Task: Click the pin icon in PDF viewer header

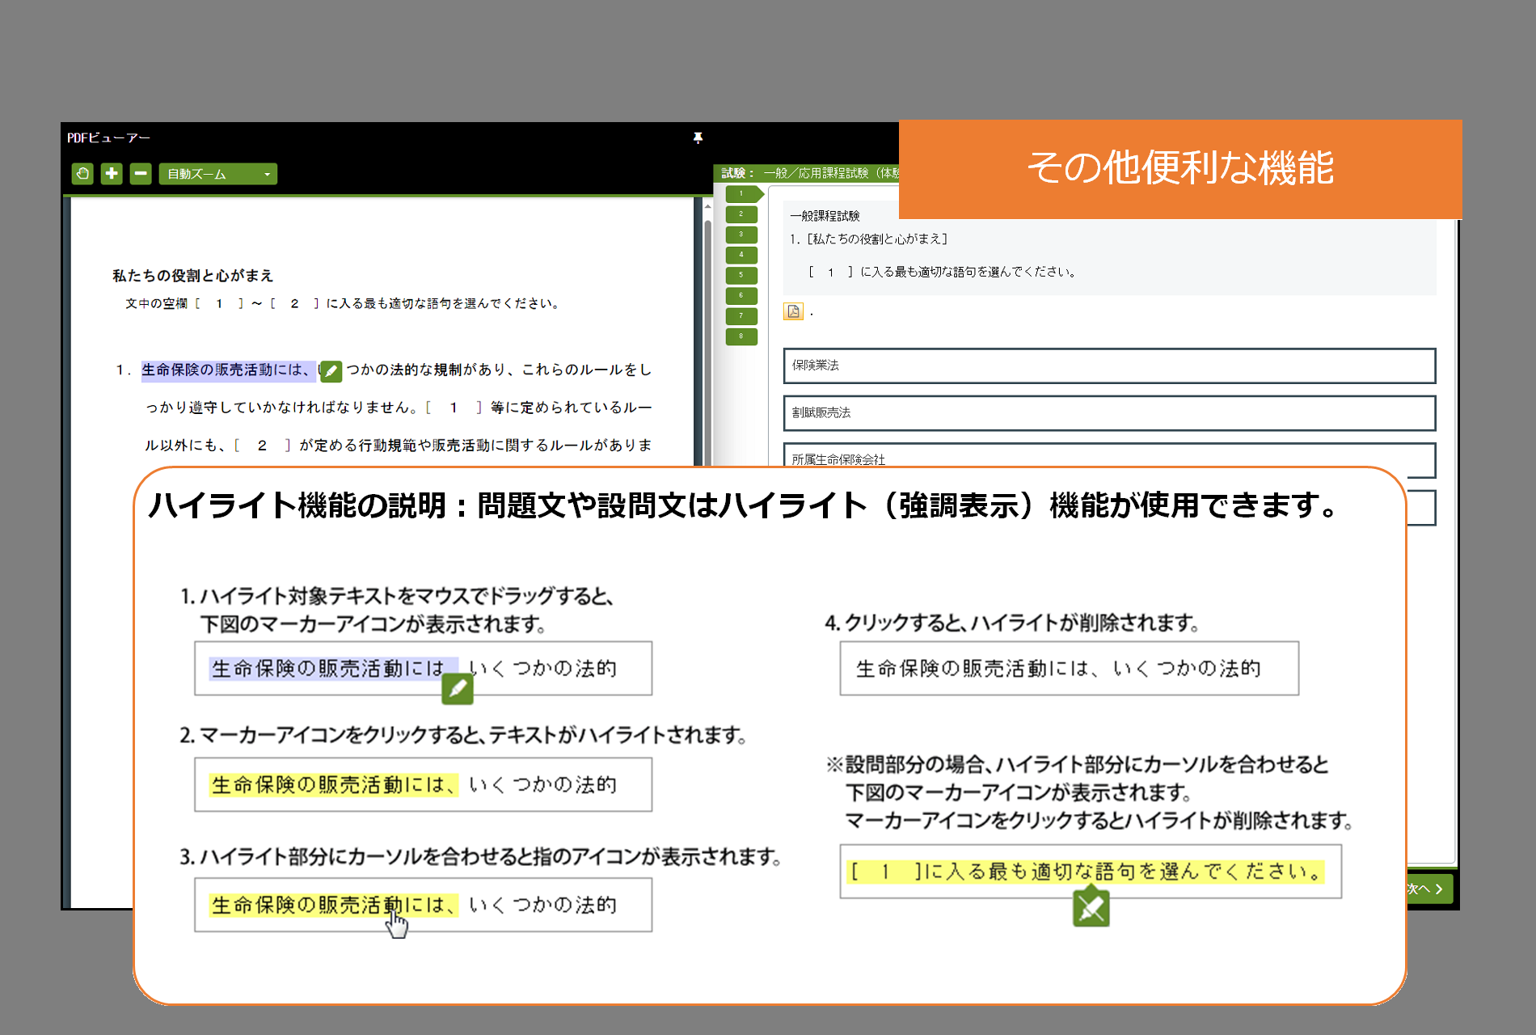Action: coord(698,138)
